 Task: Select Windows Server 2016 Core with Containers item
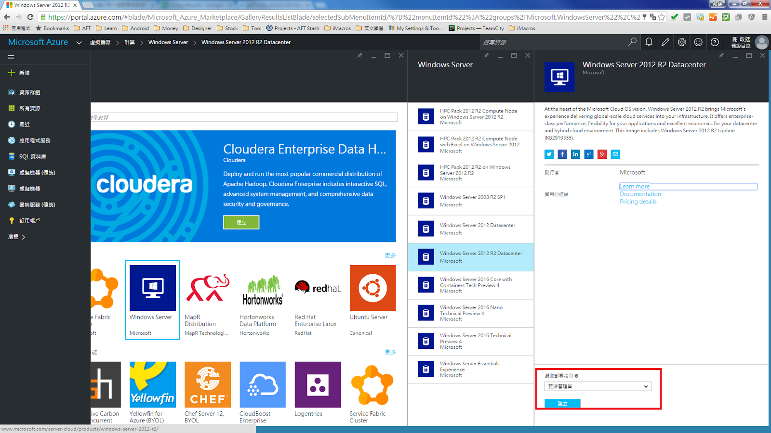471,285
